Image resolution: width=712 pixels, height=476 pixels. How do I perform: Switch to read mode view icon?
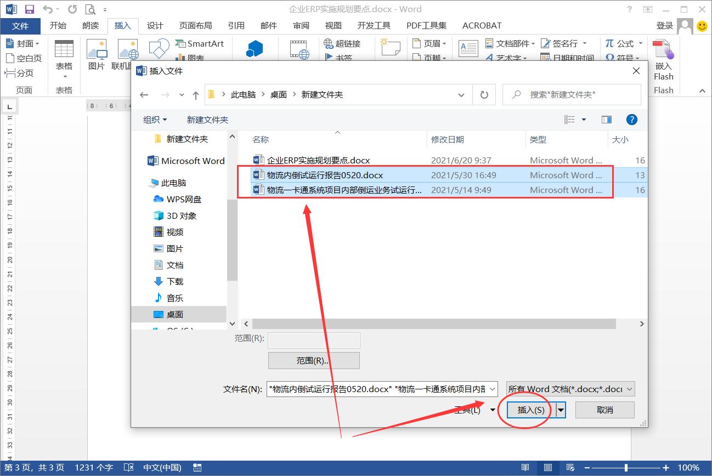coord(525,468)
